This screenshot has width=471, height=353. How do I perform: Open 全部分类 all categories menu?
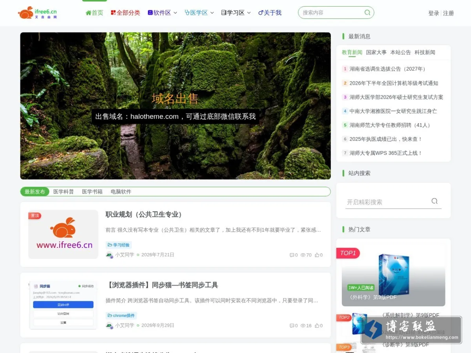pos(125,13)
